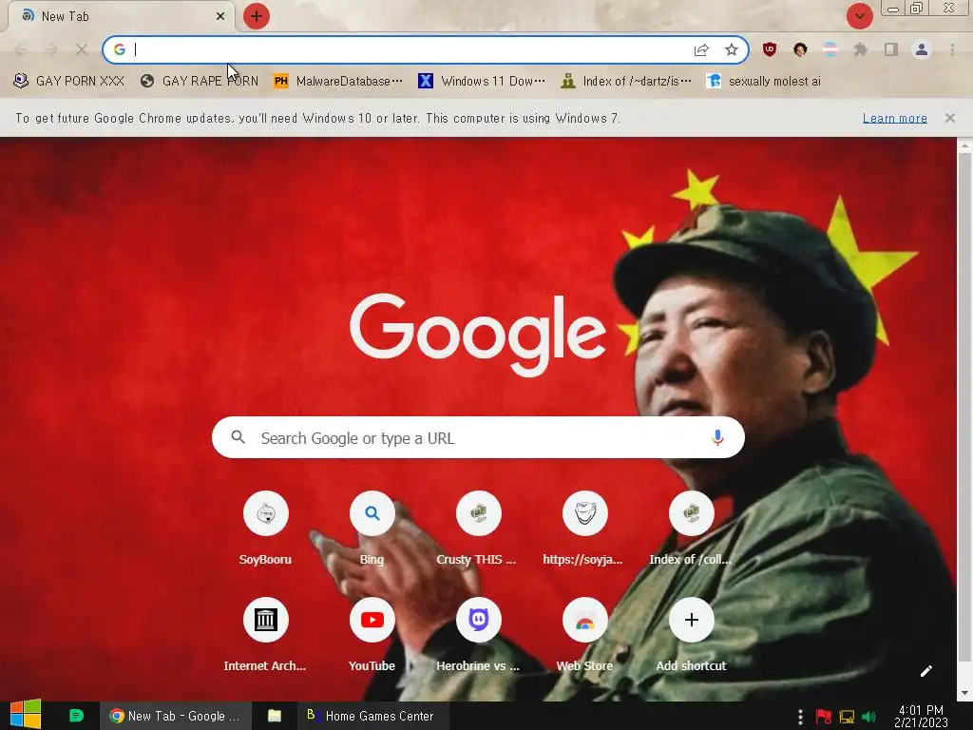Click the taskbar clock showing 4:01 PM
This screenshot has height=730, width=973.
pyautogui.click(x=921, y=716)
